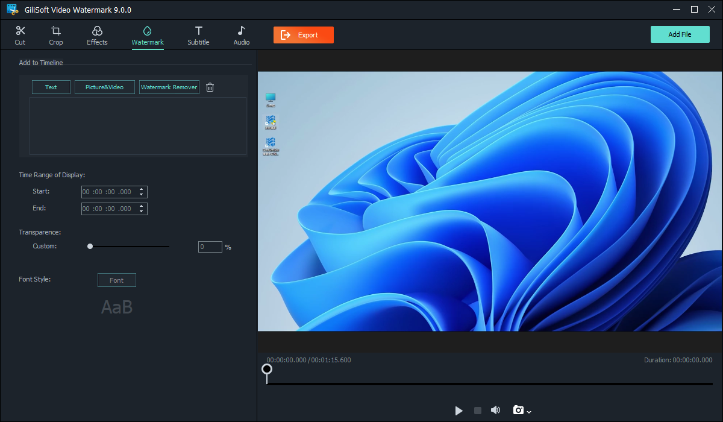The image size is (723, 422).
Task: Add a Text watermark to timeline
Action: point(51,87)
